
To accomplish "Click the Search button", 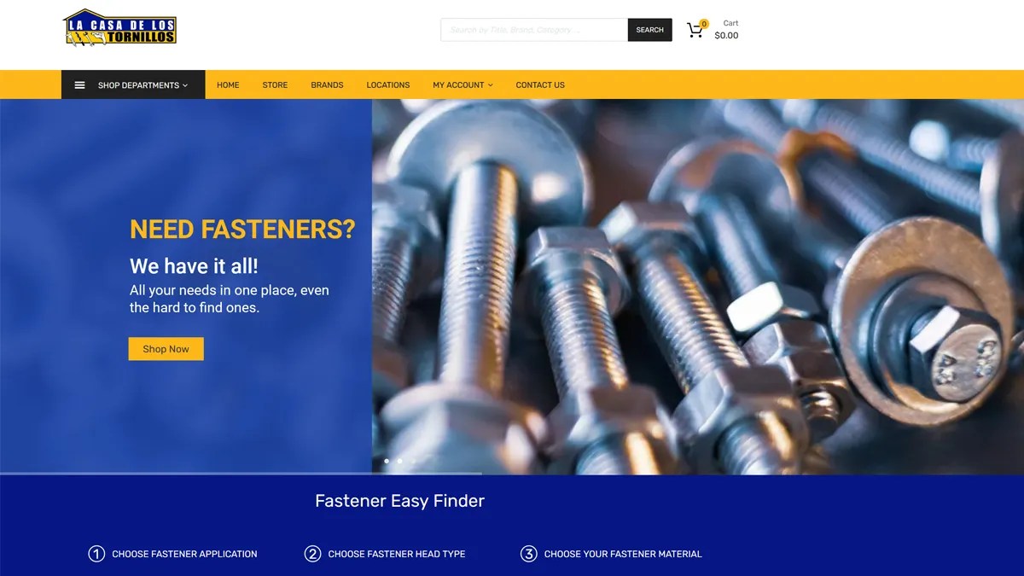I will (649, 30).
